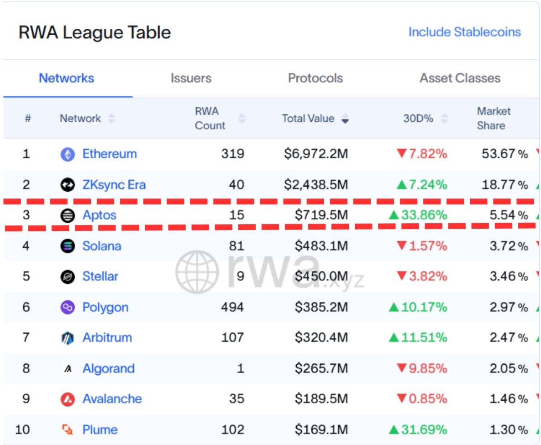Sort by the RWA Count column arrows
Viewport: 541px width, 445px height.
[242, 119]
